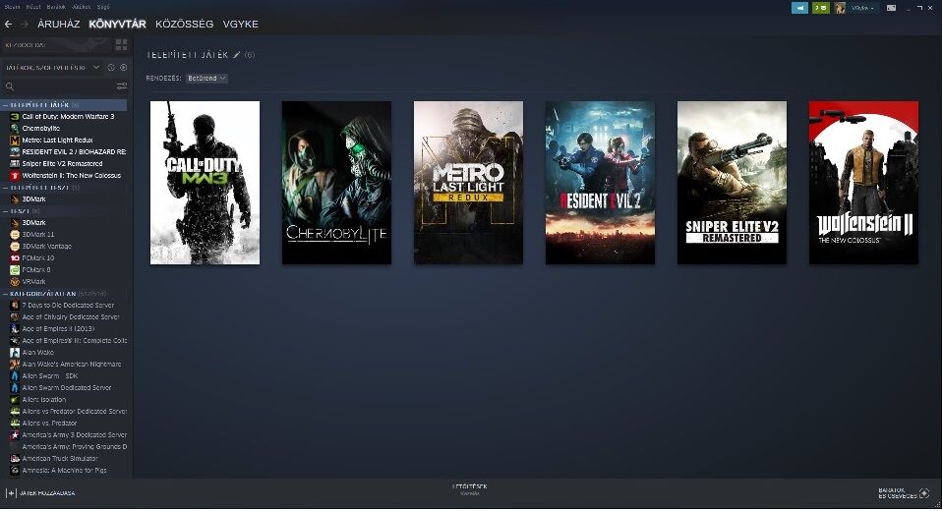This screenshot has width=942, height=511.
Task: Open Call of Duty MW3 cover art
Action: pos(205,183)
